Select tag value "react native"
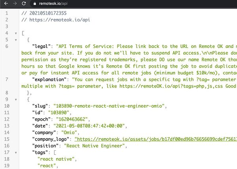 [x=56, y=159]
